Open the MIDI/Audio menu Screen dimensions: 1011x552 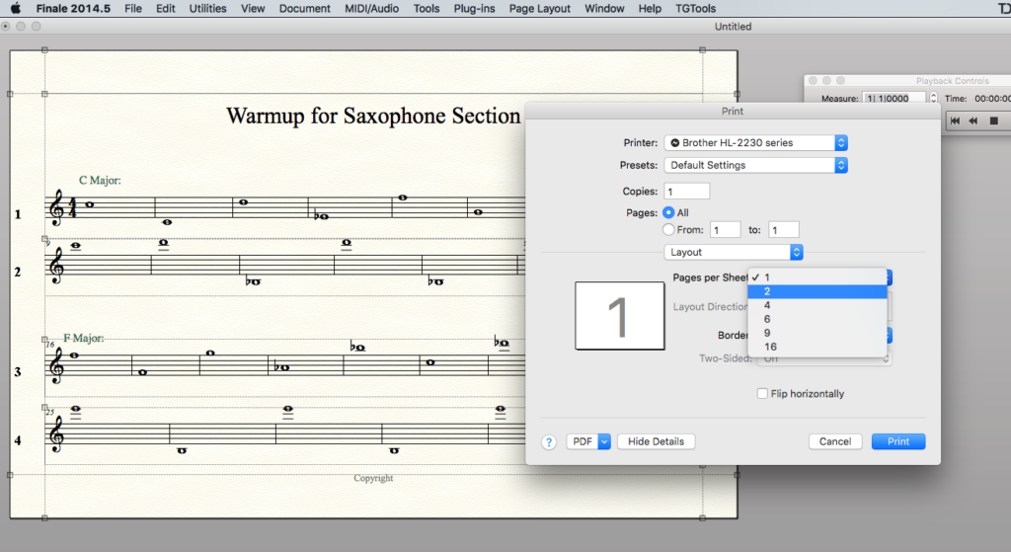371,9
